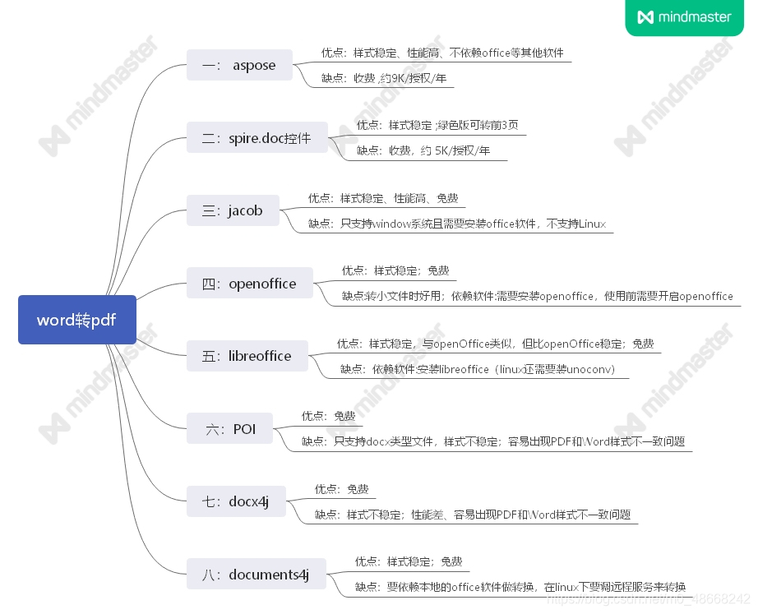Click docx4j's 缺点 text about 性能差

tap(473, 515)
